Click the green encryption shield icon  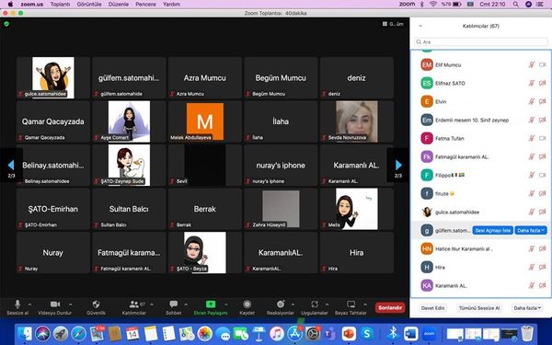pyautogui.click(x=6, y=24)
